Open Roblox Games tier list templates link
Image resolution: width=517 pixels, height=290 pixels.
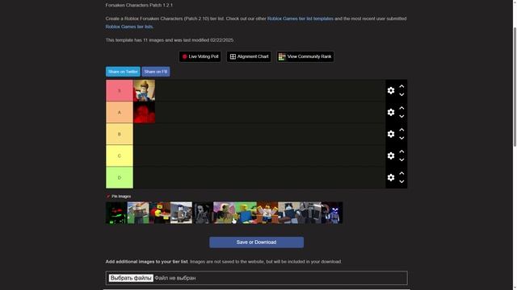[x=301, y=19]
